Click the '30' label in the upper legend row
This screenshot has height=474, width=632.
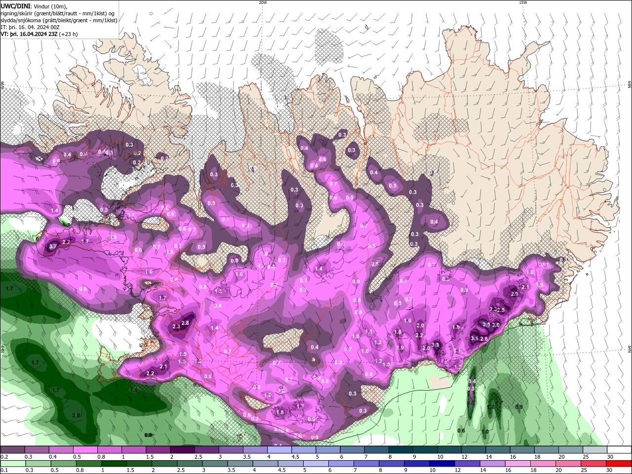pos(610,457)
